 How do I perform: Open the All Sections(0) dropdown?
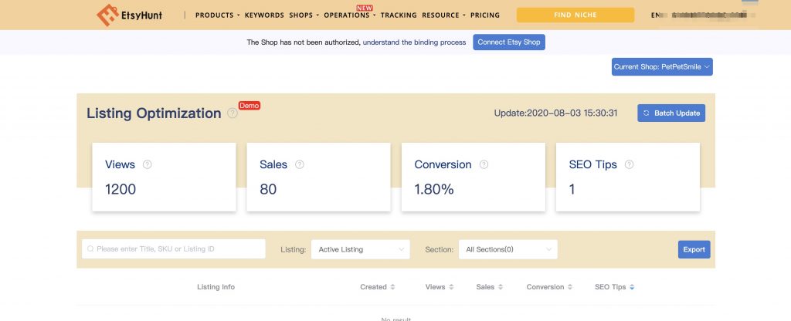point(508,249)
